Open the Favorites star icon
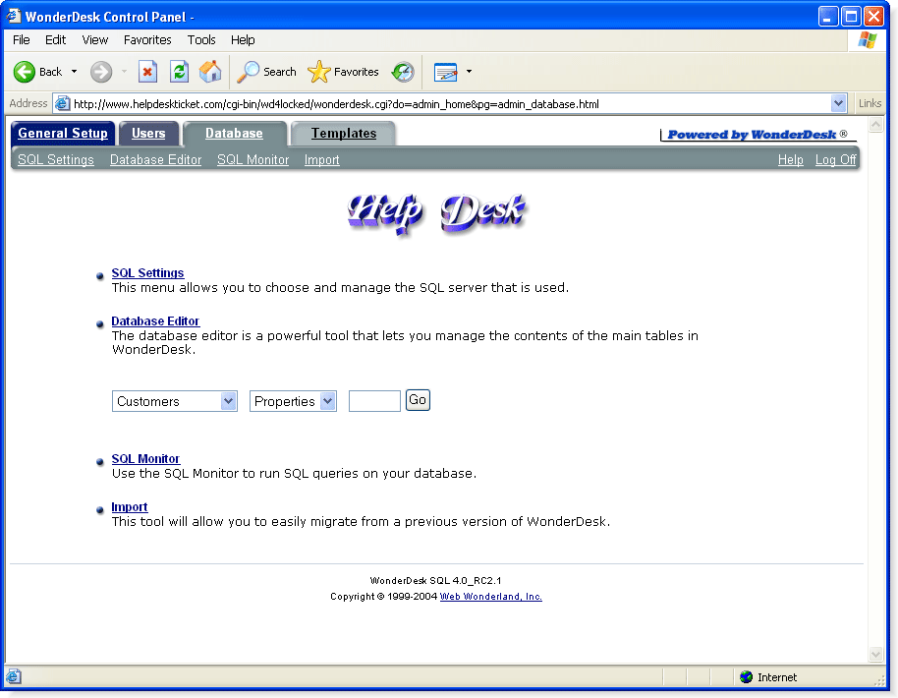898x698 pixels. click(319, 72)
